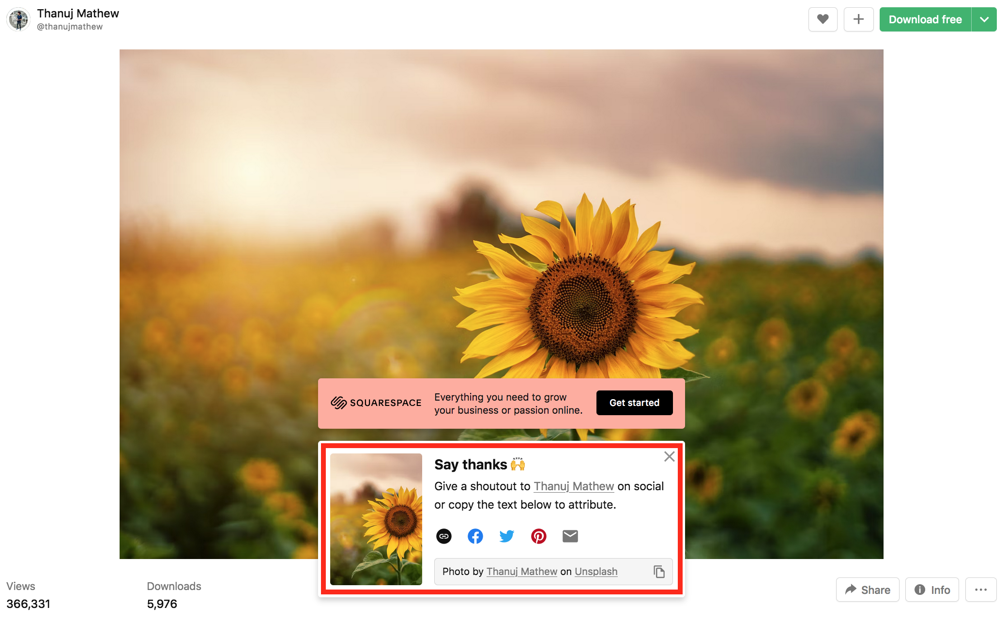Select the sunflower thumbnail in popup
Viewport: 1007px width, 622px height.
pyautogui.click(x=376, y=519)
